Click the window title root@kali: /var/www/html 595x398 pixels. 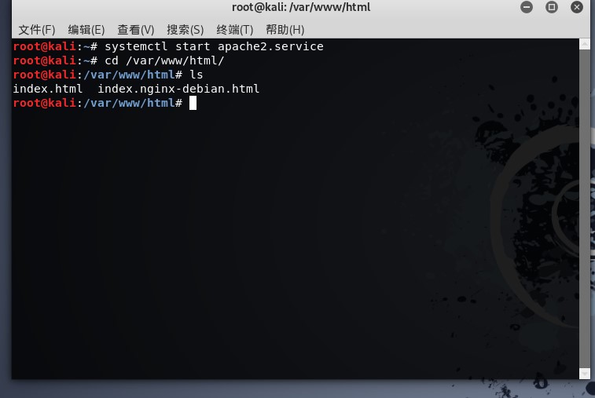click(301, 7)
